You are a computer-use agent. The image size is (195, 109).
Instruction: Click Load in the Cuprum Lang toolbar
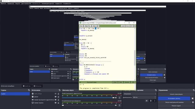coord(123,26)
